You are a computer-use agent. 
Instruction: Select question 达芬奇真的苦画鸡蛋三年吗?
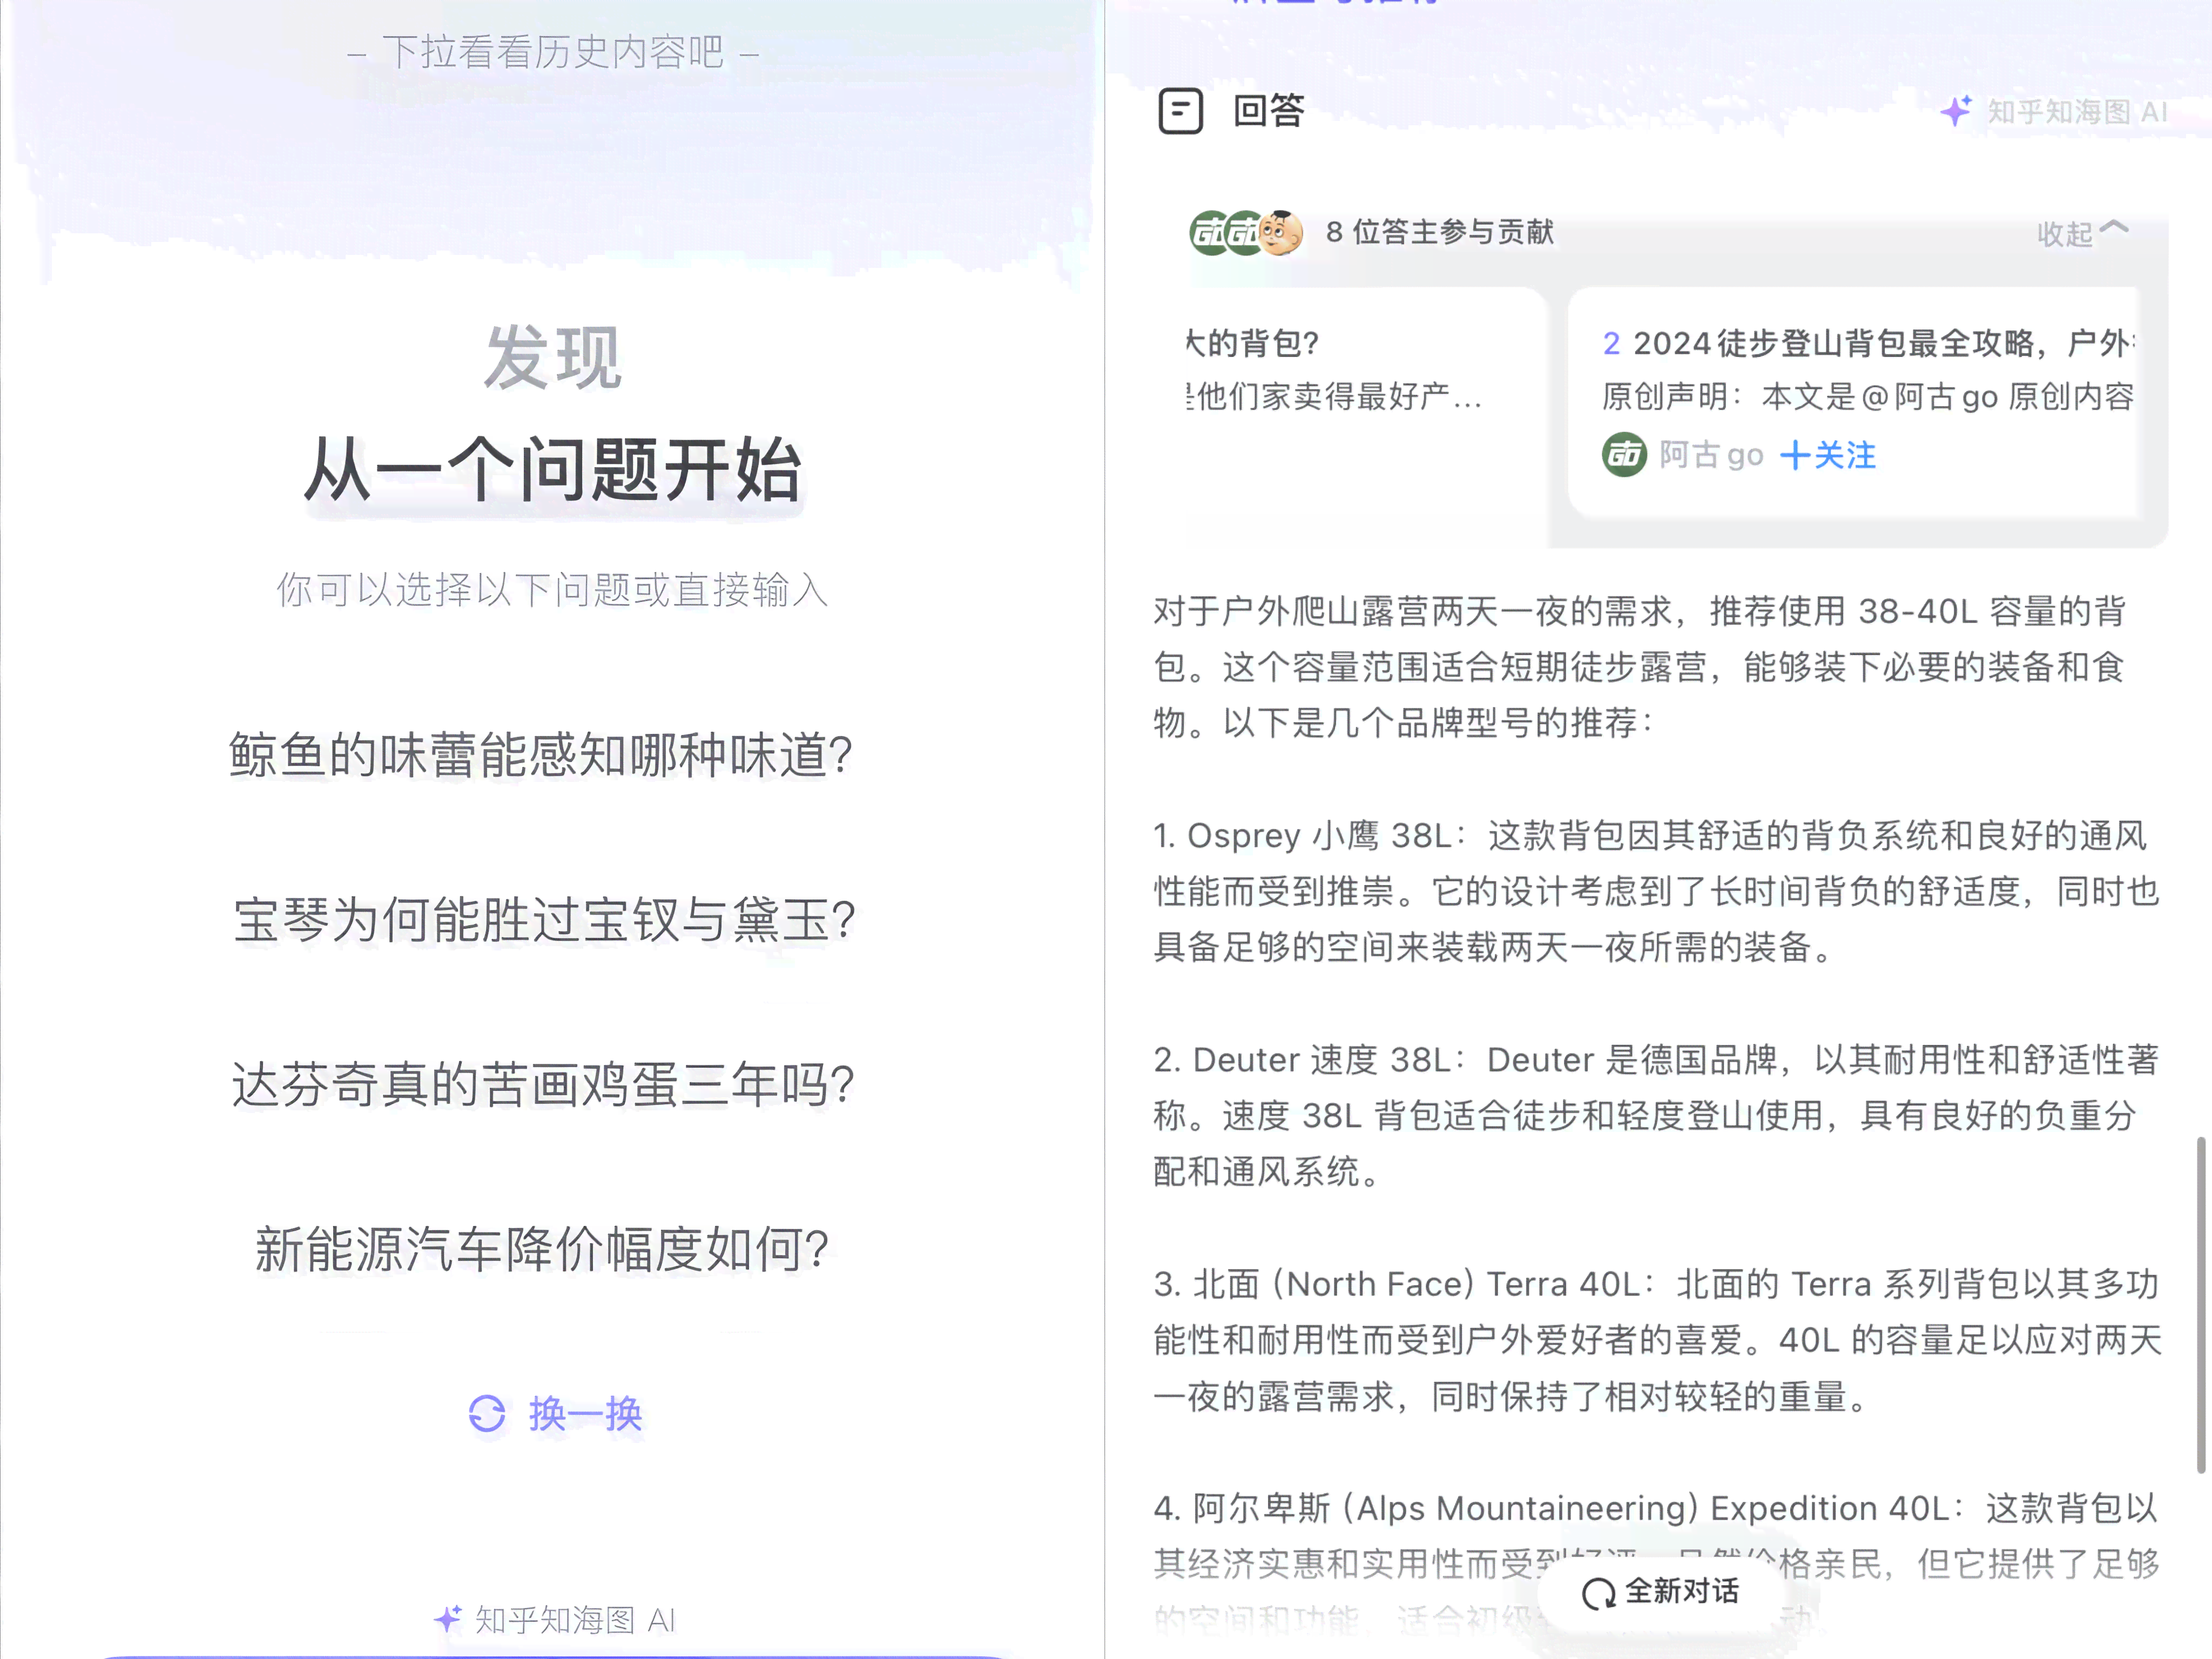point(543,1084)
